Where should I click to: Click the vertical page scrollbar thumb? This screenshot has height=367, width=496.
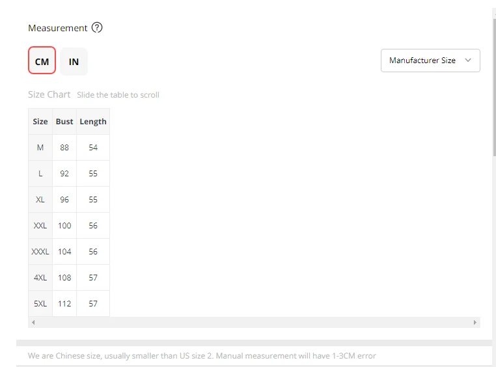tap(494, 87)
